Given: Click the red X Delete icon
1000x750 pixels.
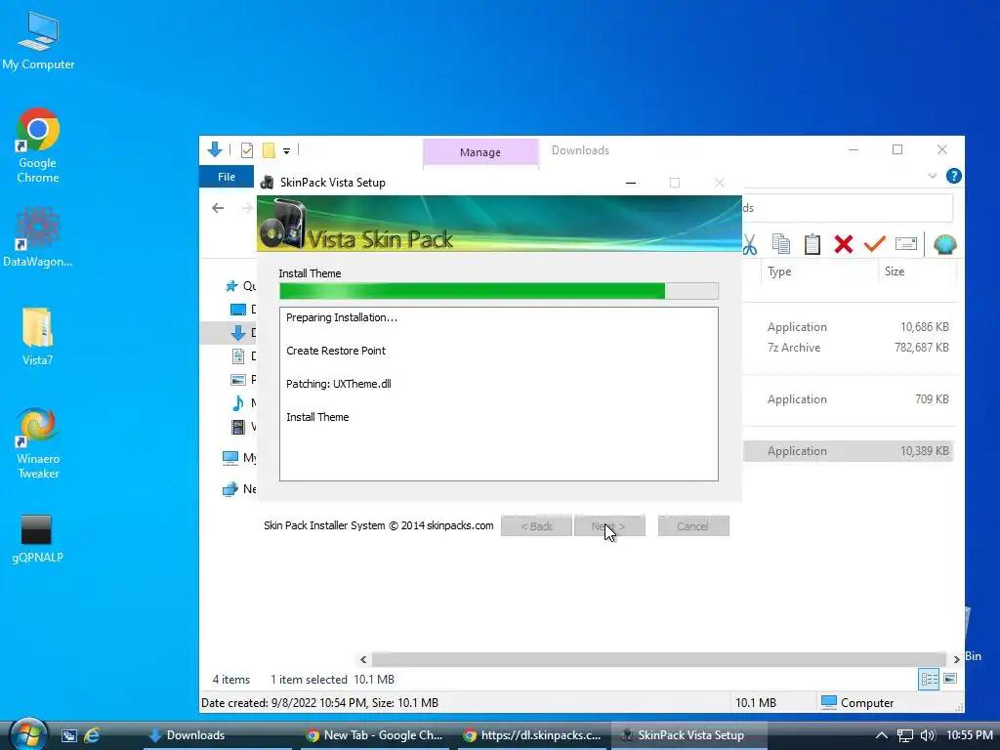Looking at the screenshot, I should tap(843, 244).
